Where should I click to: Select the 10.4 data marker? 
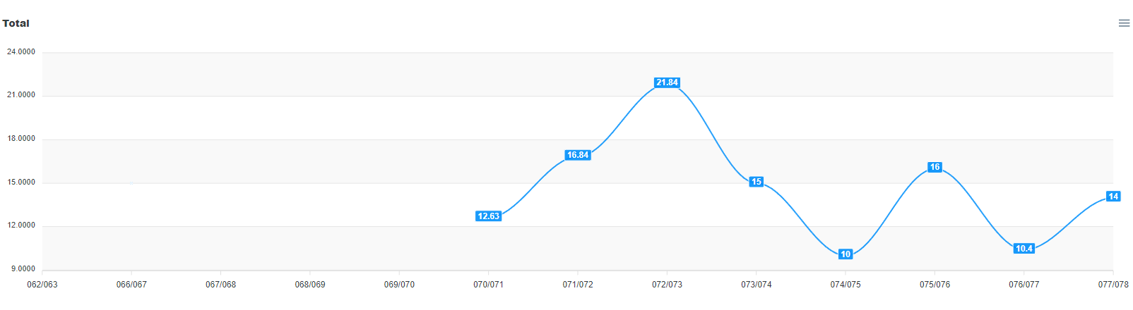coord(1024,249)
